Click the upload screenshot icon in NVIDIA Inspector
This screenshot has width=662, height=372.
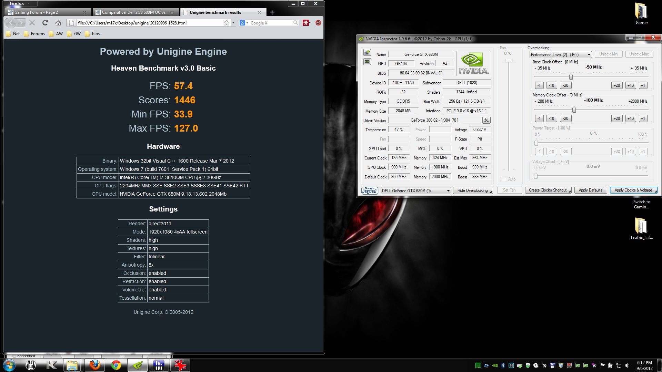367,53
